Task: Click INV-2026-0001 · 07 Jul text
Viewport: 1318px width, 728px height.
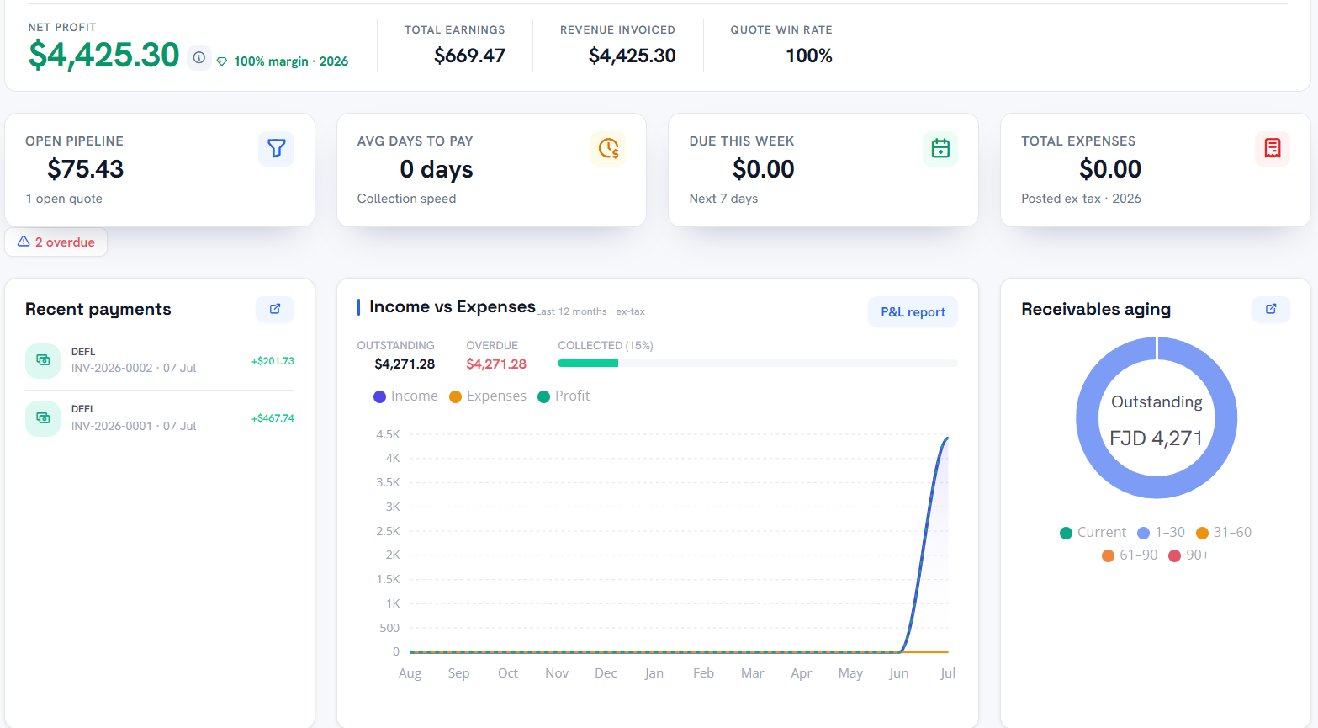Action: point(134,427)
